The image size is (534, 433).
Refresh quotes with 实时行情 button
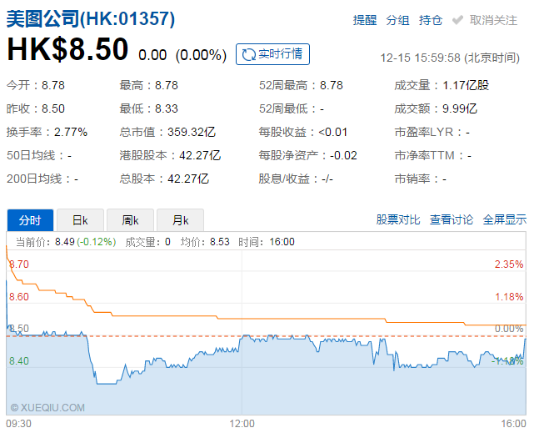coord(272,54)
